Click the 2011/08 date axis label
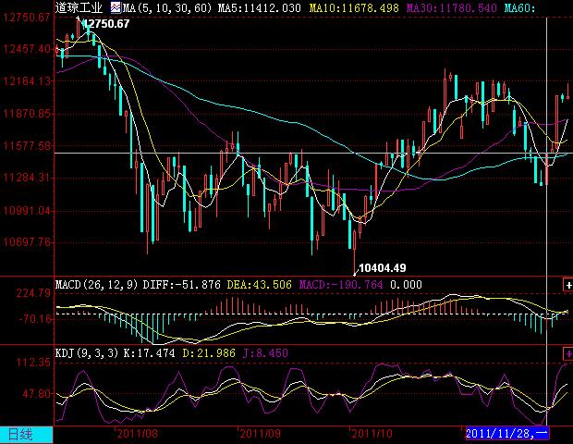 (138, 434)
